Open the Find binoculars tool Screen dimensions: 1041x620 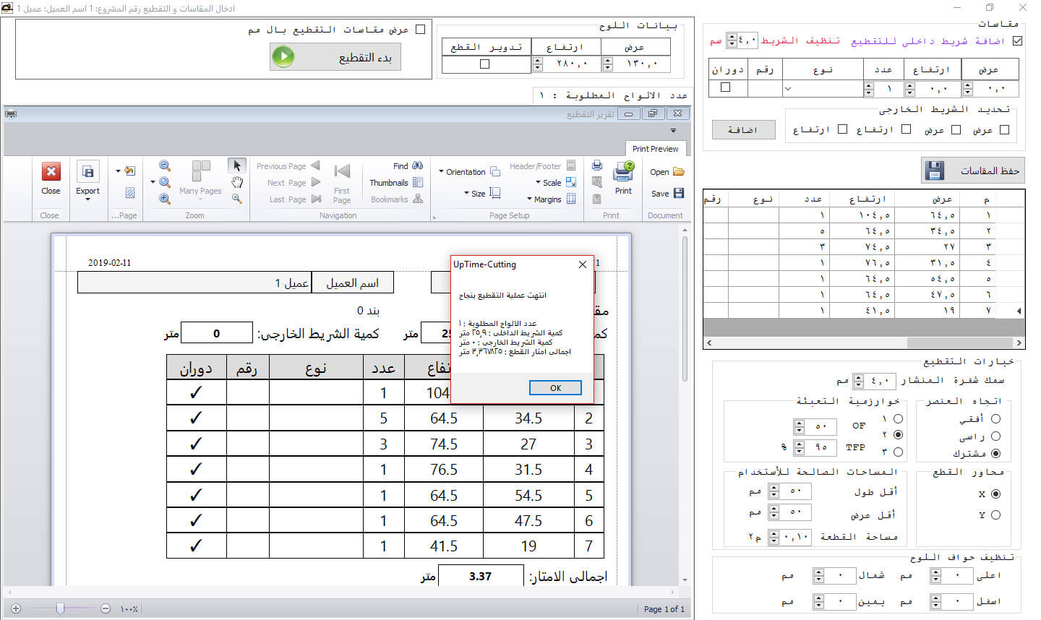pos(417,165)
